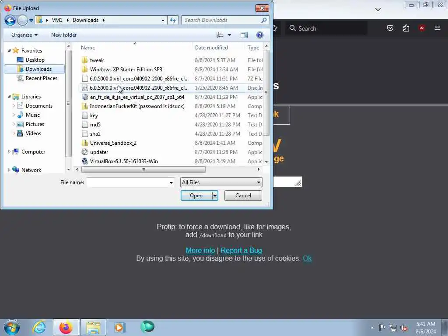Viewport: 448px width, 336px height.
Task: Expand the Computer tree node
Action: [9, 152]
